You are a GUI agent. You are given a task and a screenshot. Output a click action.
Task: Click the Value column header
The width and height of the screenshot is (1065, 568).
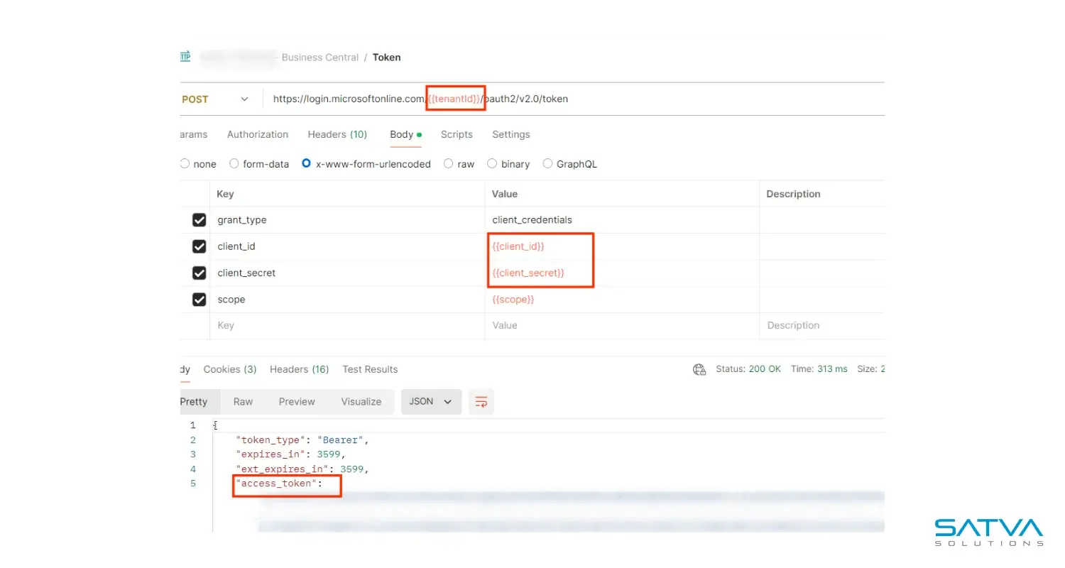pos(505,194)
